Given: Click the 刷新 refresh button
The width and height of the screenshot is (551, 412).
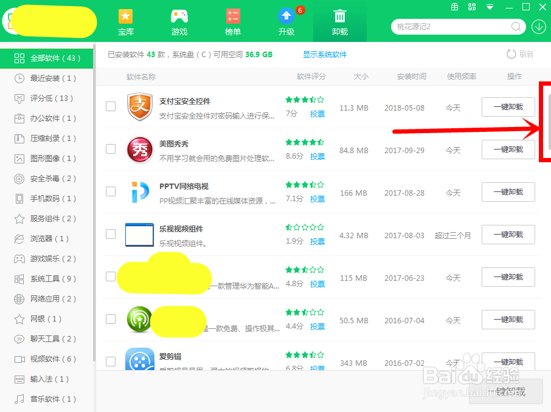Looking at the screenshot, I should [520, 54].
